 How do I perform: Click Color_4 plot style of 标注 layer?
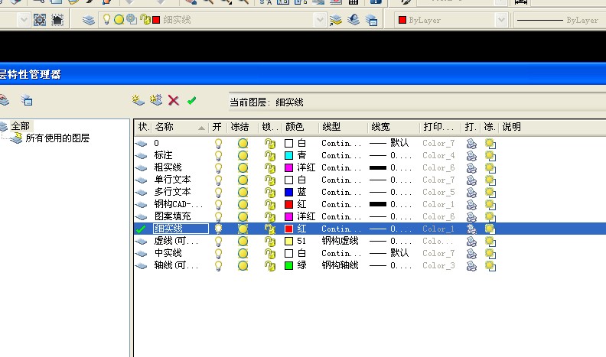coord(438,155)
